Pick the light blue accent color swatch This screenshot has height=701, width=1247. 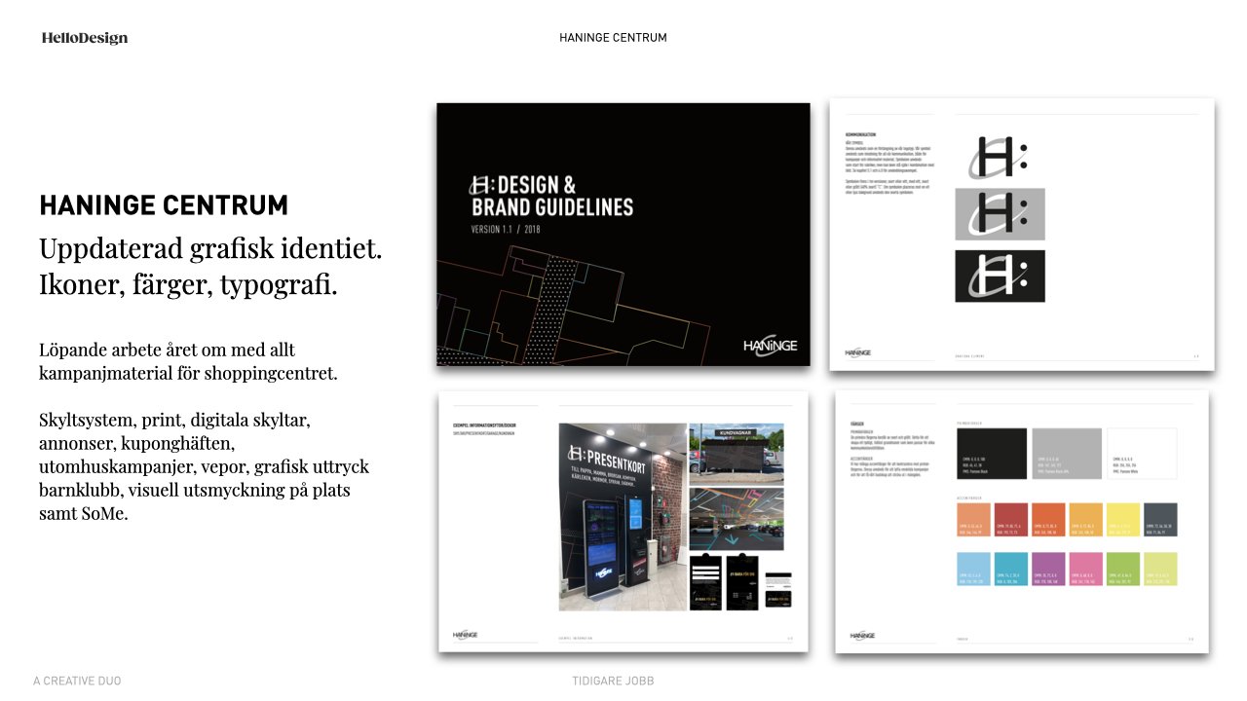click(973, 569)
